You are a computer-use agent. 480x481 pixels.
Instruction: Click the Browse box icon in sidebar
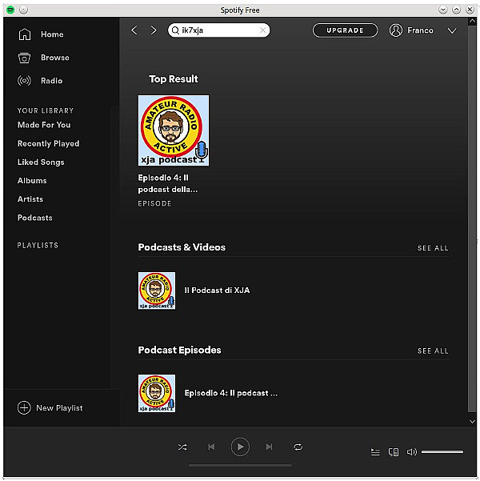25,58
